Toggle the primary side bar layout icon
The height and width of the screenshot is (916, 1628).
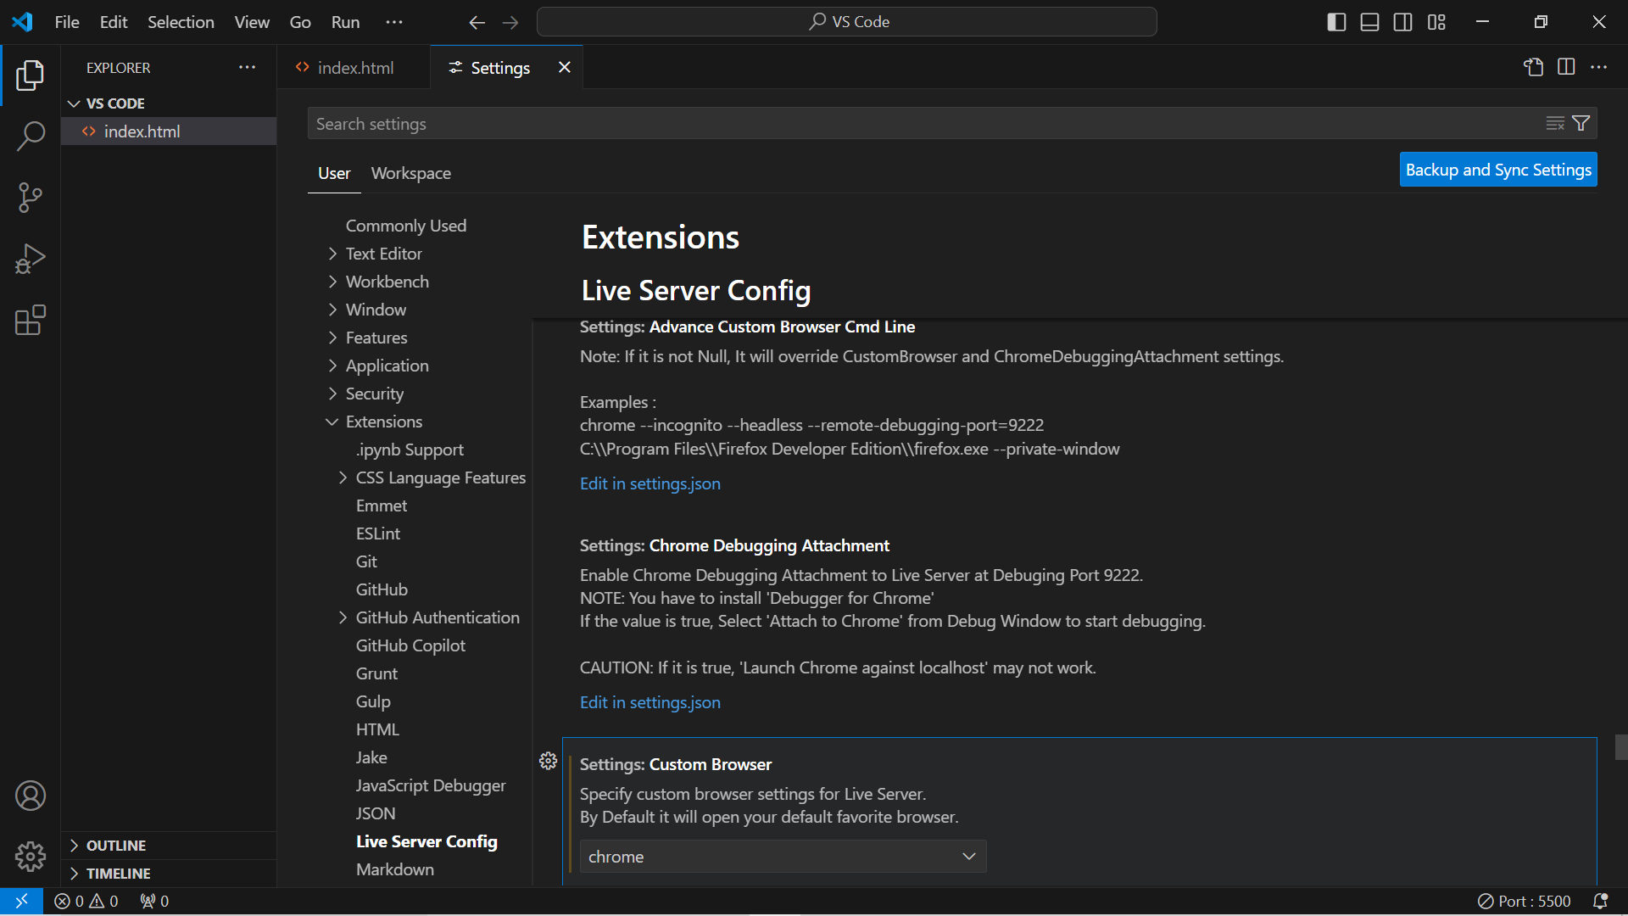(1336, 22)
